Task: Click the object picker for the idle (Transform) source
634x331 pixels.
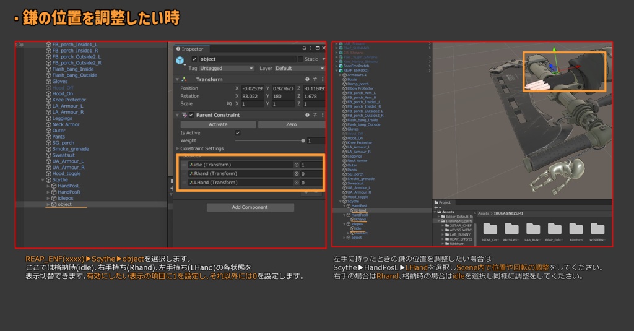Action: pos(297,165)
